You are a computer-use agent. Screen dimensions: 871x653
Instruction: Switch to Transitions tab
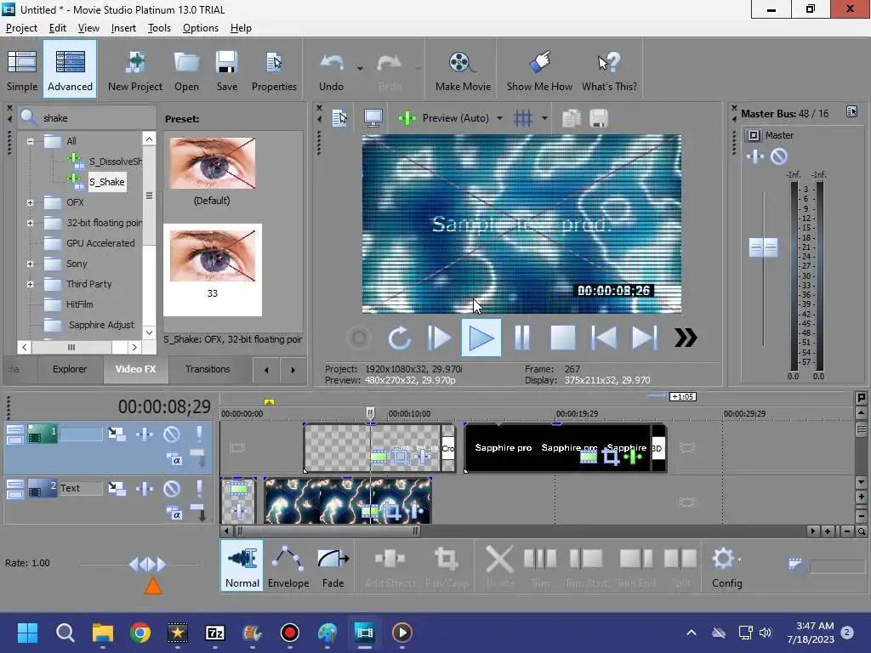tap(208, 369)
